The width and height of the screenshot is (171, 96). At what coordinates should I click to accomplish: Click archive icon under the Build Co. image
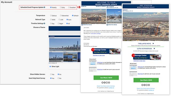(x=82, y=25)
